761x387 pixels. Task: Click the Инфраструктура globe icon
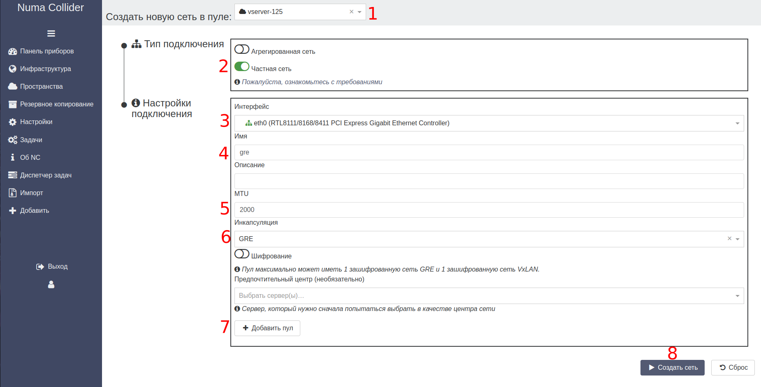click(x=13, y=69)
